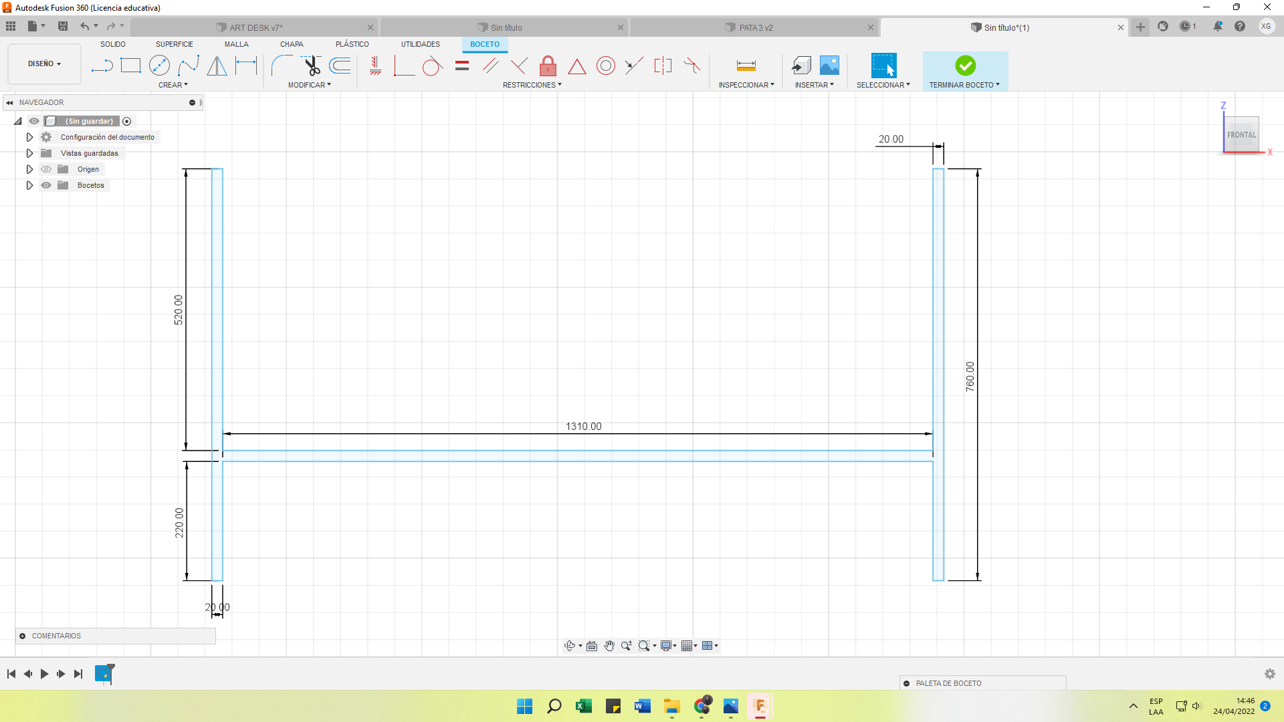The width and height of the screenshot is (1284, 722).
Task: Select the Line sketch tool
Action: (102, 66)
